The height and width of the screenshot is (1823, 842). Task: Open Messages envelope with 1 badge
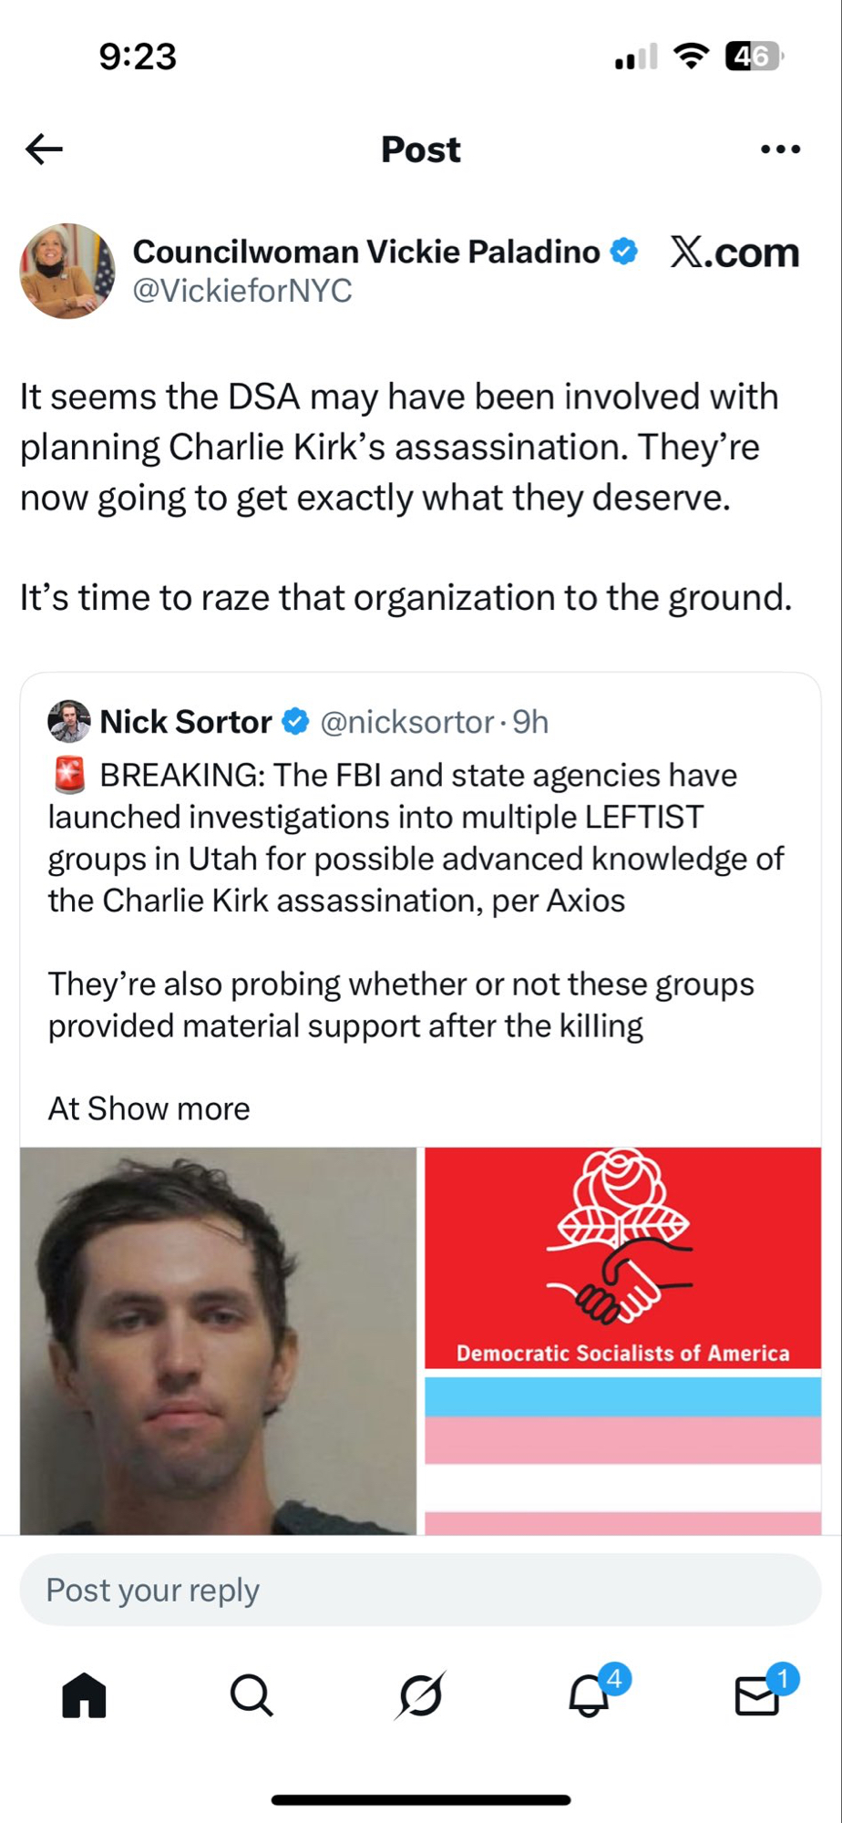[x=758, y=1695]
